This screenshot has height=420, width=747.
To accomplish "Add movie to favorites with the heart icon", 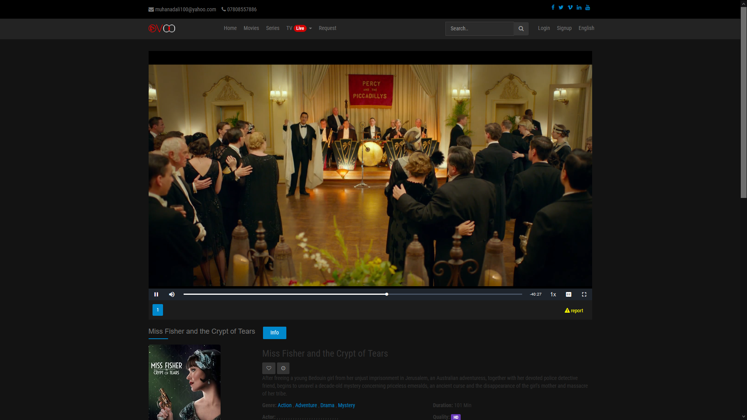I will point(268,368).
